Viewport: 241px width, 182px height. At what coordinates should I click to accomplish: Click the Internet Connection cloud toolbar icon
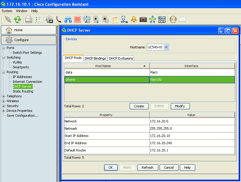click(68, 19)
